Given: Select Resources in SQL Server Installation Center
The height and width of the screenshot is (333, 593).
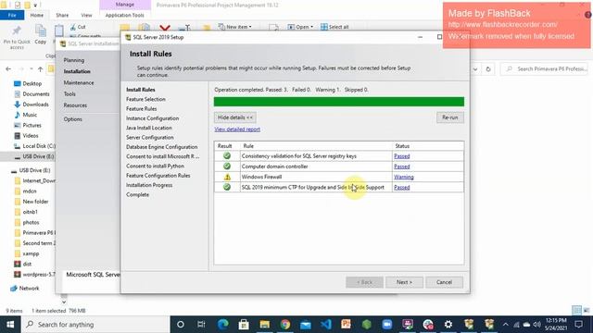Looking at the screenshot, I should [75, 105].
